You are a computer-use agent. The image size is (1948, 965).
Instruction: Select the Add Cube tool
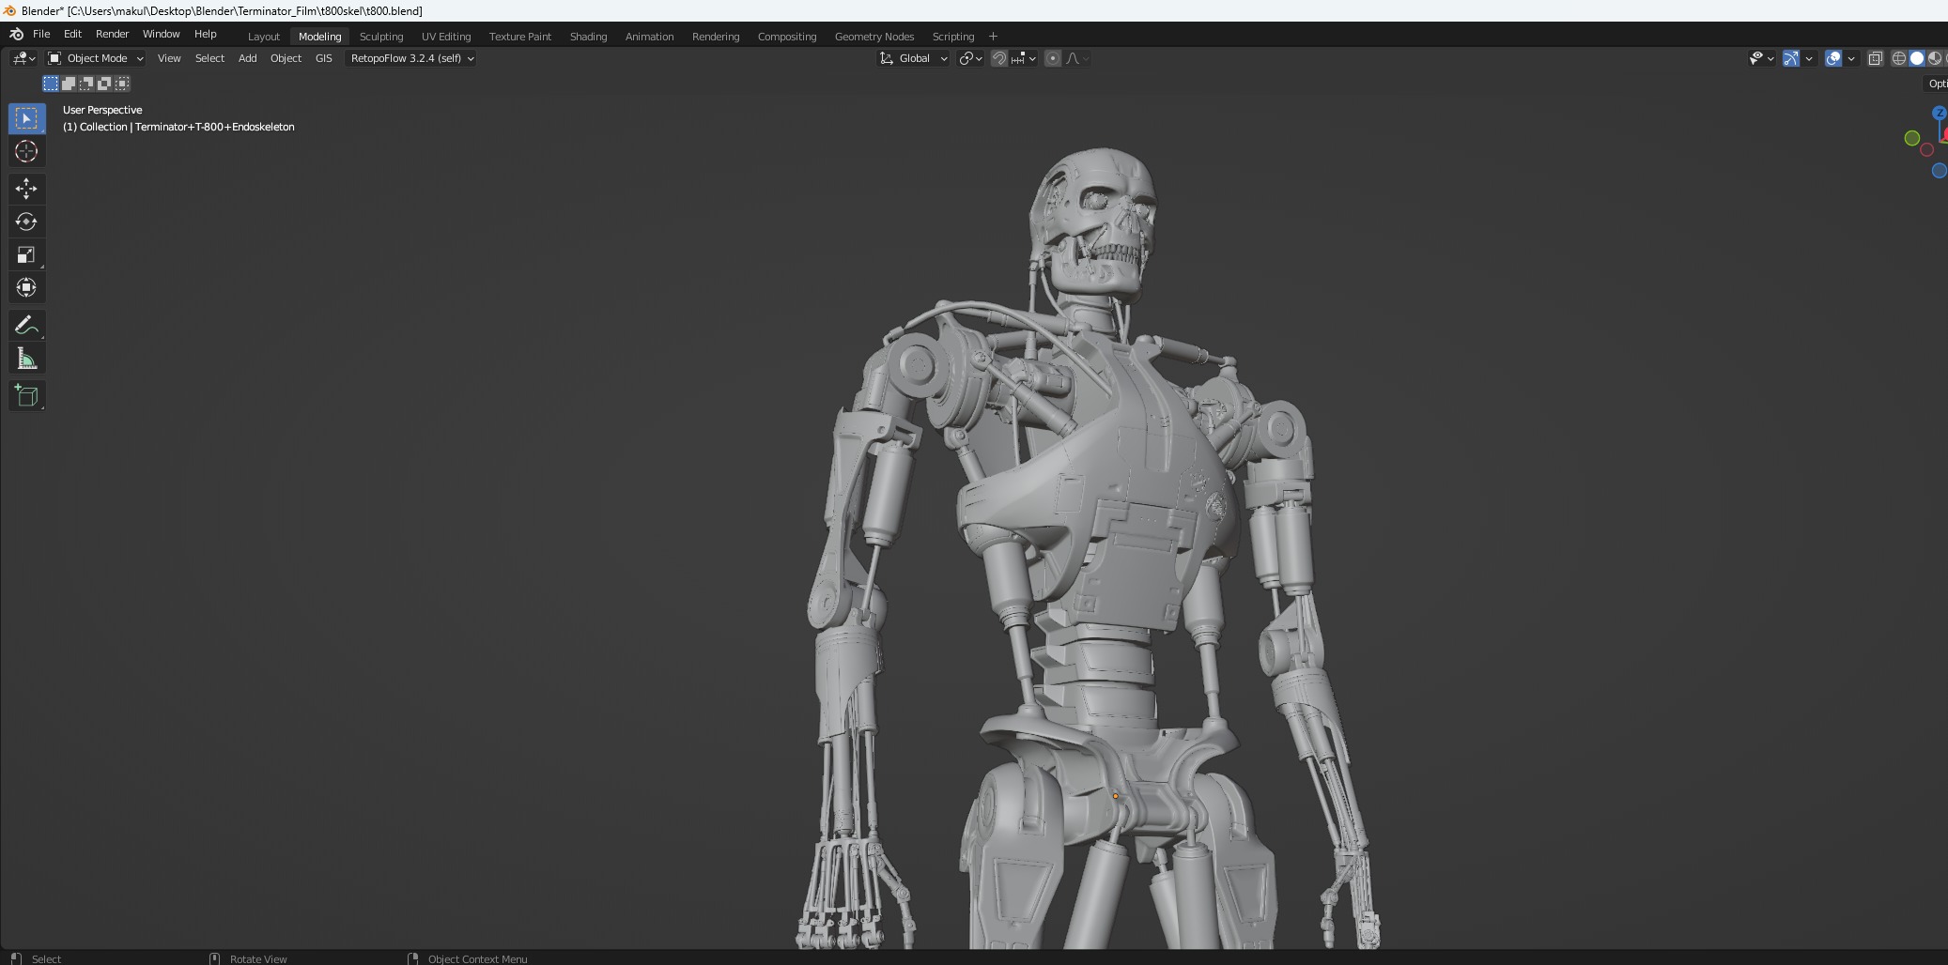26,395
